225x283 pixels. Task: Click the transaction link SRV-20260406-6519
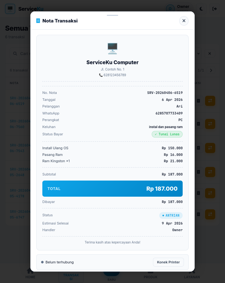point(20,101)
